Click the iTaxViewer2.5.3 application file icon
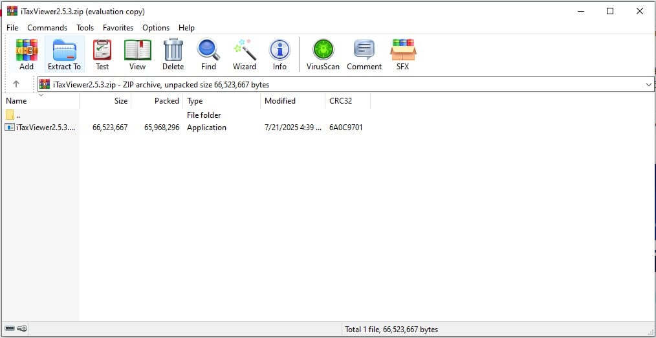 click(x=10, y=128)
